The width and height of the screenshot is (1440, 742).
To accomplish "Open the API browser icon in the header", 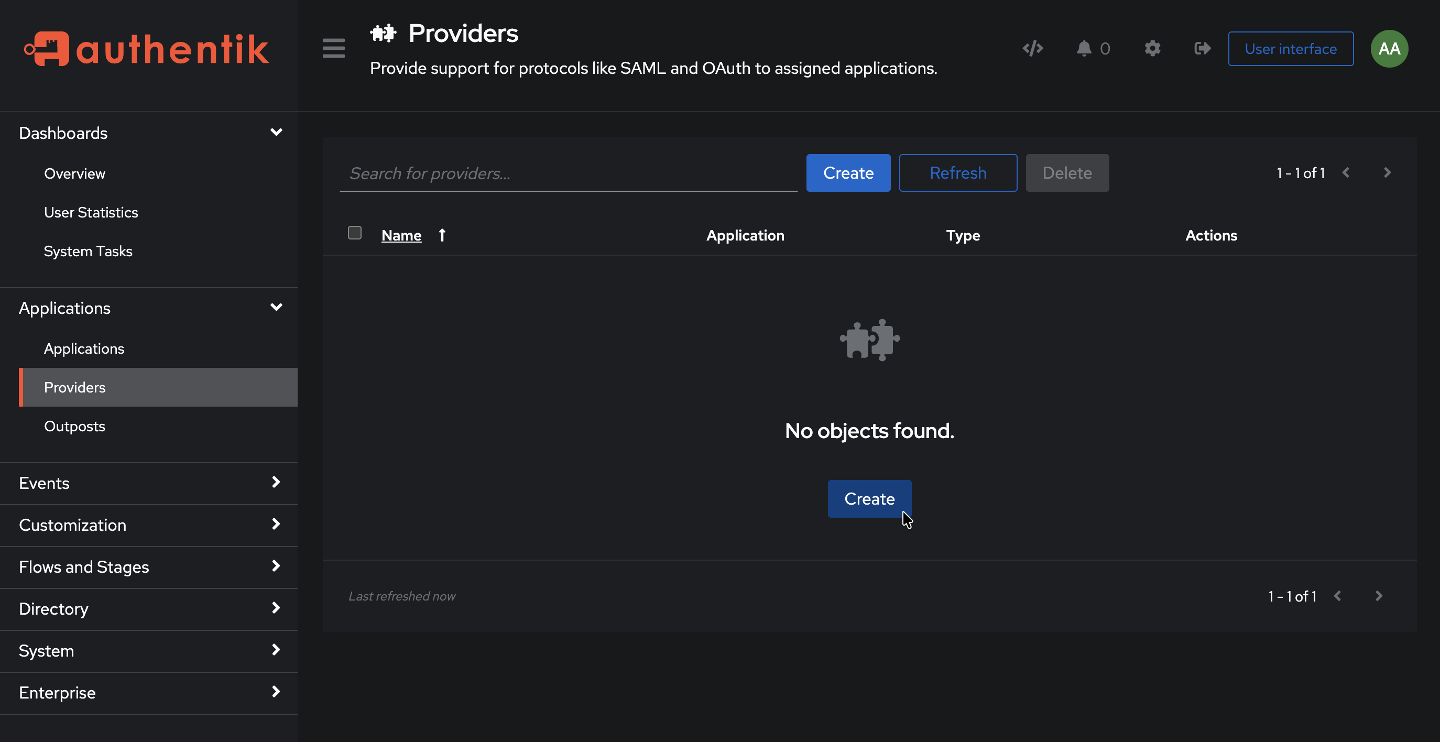I will 1032,48.
